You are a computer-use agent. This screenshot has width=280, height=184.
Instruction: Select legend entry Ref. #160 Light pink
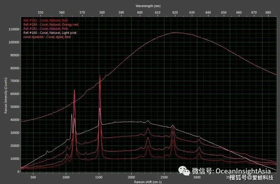click(50, 33)
